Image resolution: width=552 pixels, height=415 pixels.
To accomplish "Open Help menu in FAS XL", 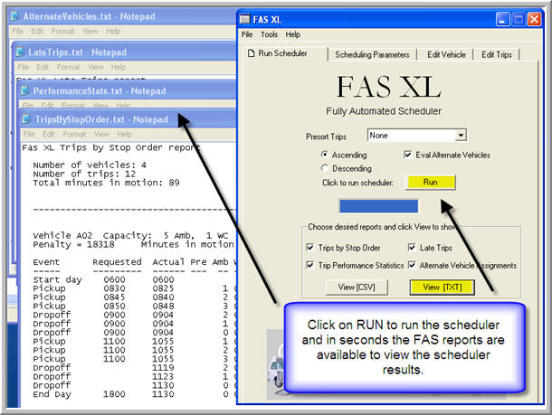I will 292,34.
